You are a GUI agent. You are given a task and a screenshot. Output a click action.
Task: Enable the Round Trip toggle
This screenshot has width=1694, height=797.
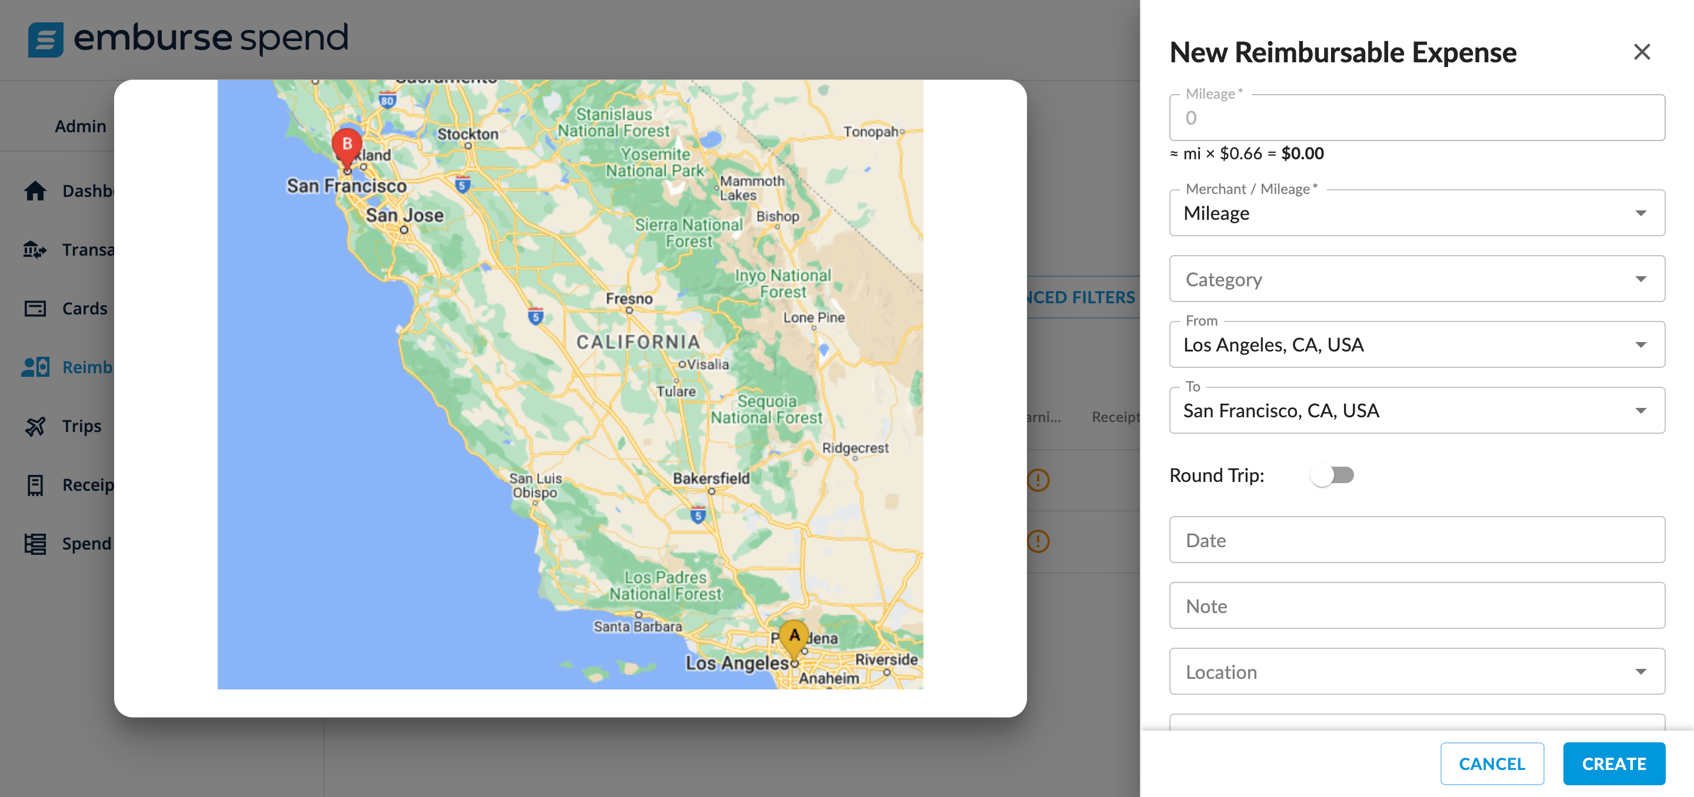tap(1333, 474)
